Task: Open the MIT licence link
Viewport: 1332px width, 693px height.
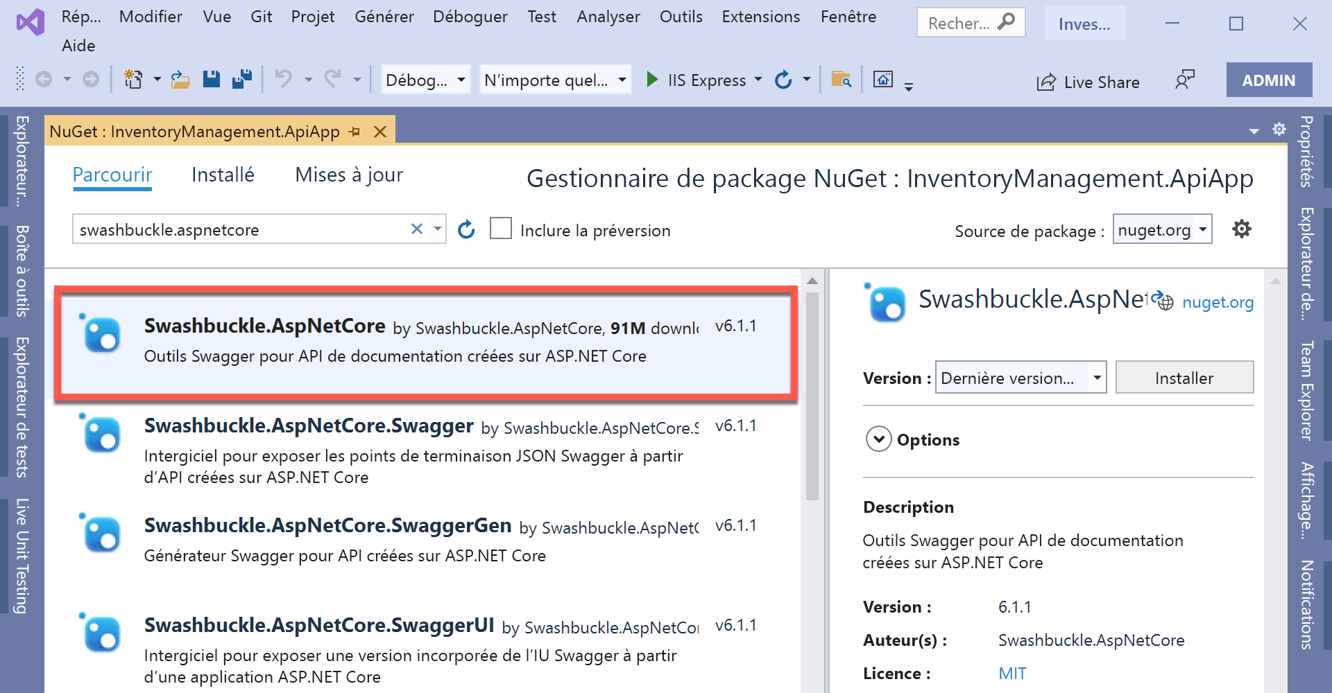Action: pos(1012,673)
